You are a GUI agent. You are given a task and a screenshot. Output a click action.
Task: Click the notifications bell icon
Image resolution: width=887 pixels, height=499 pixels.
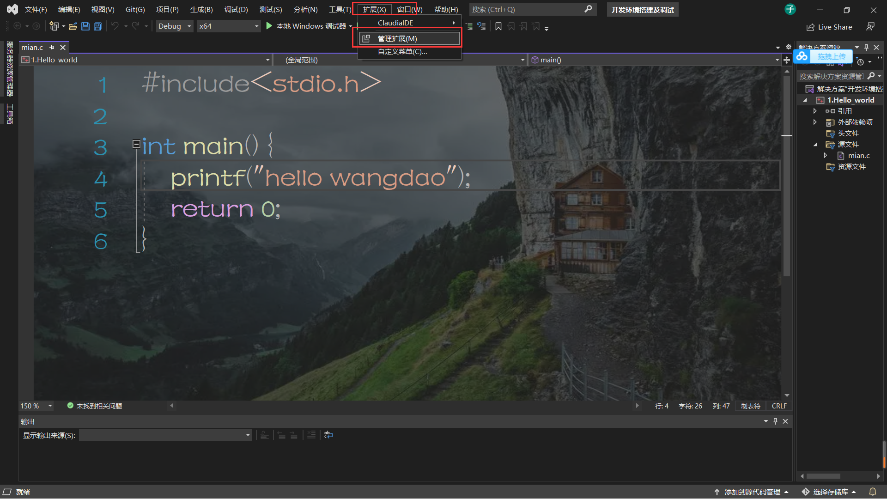[x=873, y=491]
